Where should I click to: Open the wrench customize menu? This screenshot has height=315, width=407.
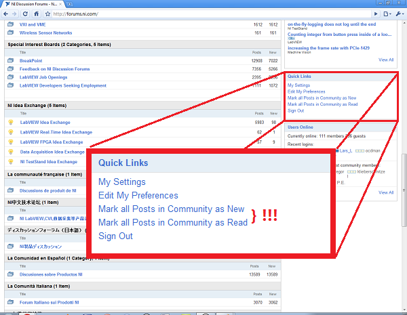400,14
